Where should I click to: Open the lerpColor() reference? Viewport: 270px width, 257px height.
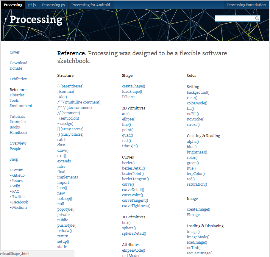pyautogui.click(x=196, y=173)
